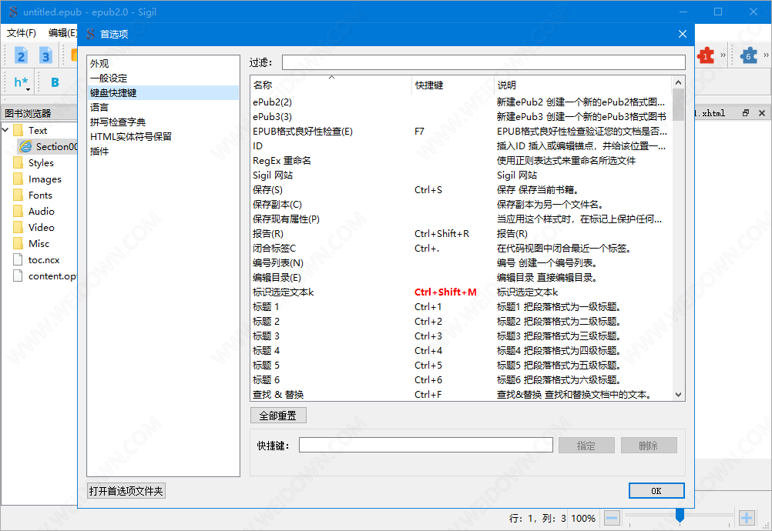Click the 全部重置 button
772x531 pixels.
point(278,416)
